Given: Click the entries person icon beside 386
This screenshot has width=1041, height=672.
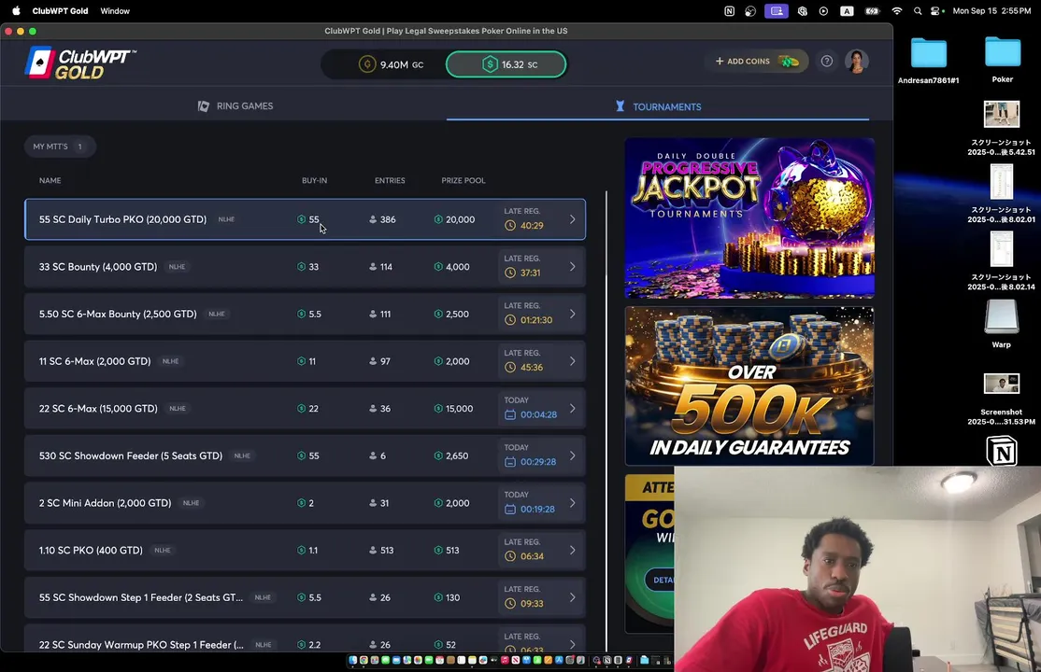Looking at the screenshot, I should coord(373,219).
